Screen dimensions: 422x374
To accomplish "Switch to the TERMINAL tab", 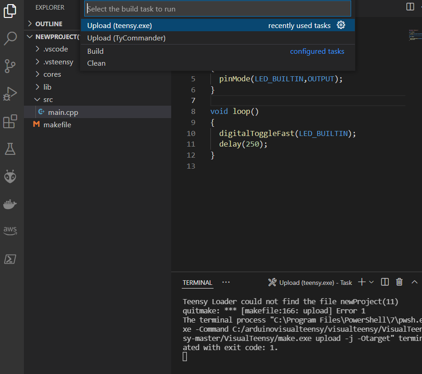I will point(197,282).
